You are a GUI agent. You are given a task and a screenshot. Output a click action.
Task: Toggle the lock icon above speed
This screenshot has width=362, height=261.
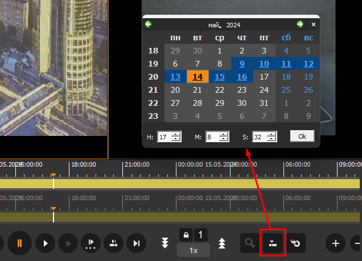(185, 235)
